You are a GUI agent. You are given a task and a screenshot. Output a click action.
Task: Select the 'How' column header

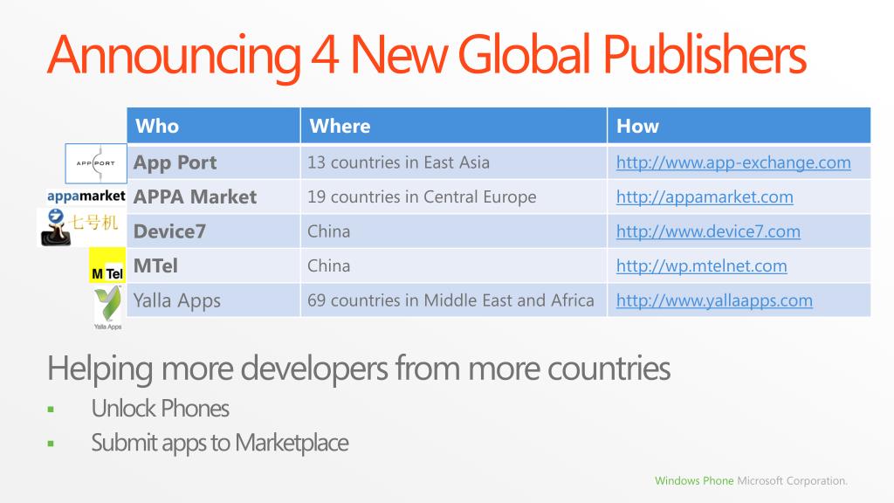tap(739, 126)
